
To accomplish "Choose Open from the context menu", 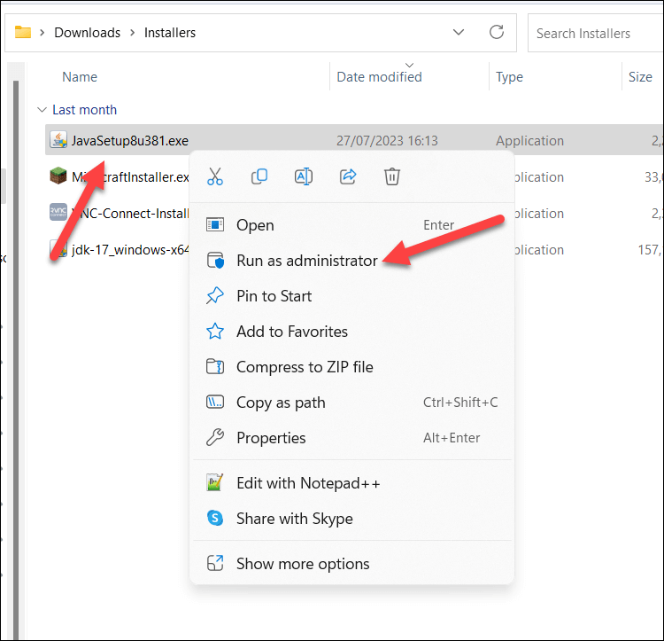I will coord(351,224).
